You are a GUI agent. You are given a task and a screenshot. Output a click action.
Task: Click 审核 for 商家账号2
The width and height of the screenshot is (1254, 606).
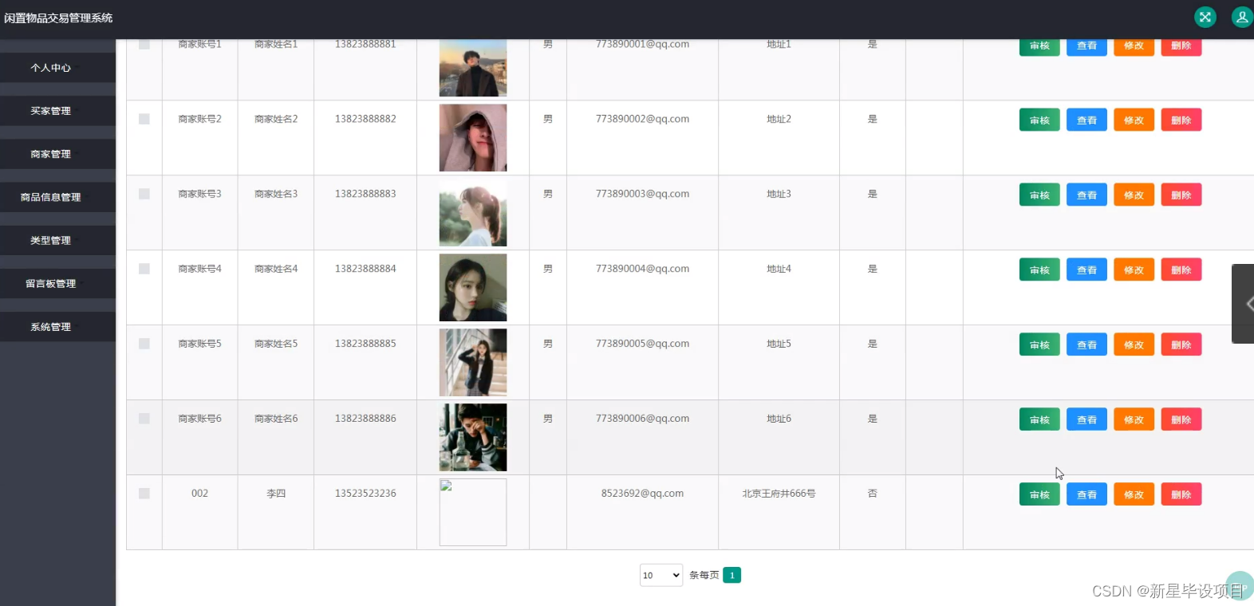click(x=1039, y=120)
